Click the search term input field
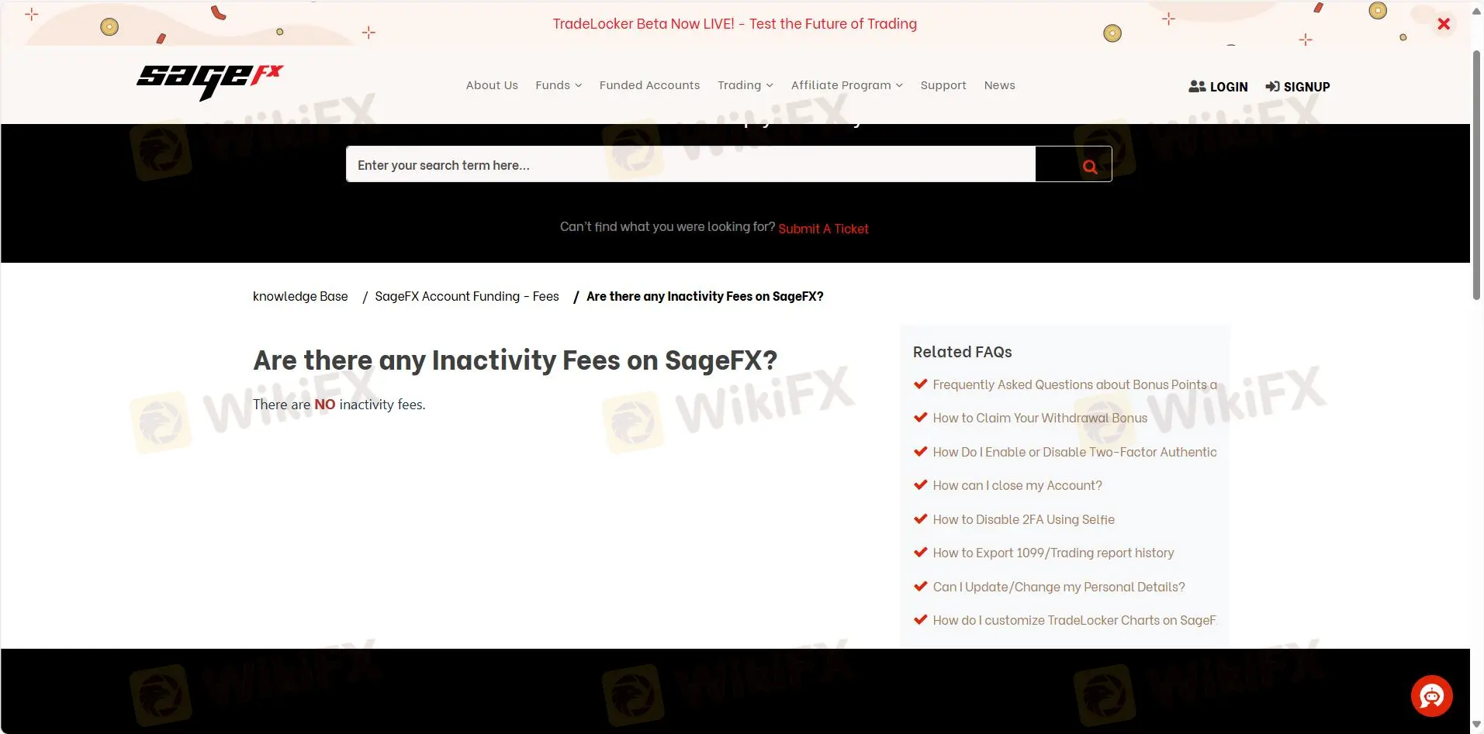 click(690, 164)
